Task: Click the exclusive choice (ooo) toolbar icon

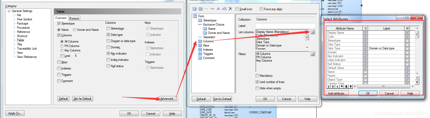Action: (x=212, y=9)
